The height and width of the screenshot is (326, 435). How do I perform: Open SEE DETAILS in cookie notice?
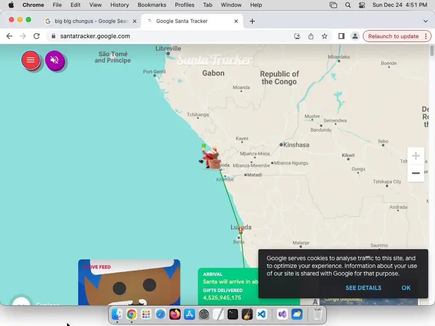(363, 288)
